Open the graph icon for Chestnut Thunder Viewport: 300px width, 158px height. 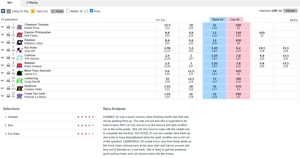pyautogui.click(x=8, y=27)
